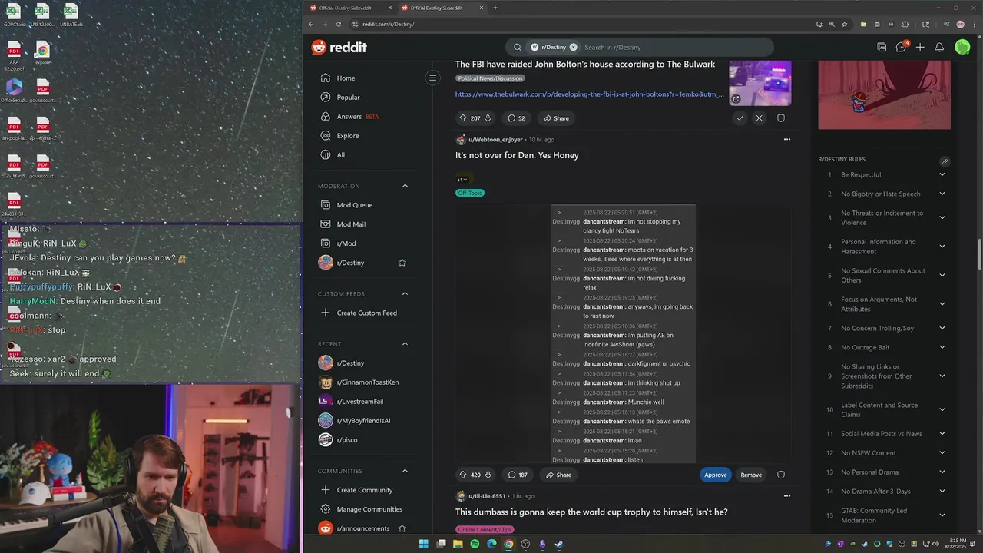Click the create post plus icon
This screenshot has width=983, height=553.
[920, 47]
